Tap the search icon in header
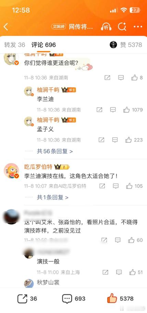The width and height of the screenshot is (147, 313). pos(122,26)
